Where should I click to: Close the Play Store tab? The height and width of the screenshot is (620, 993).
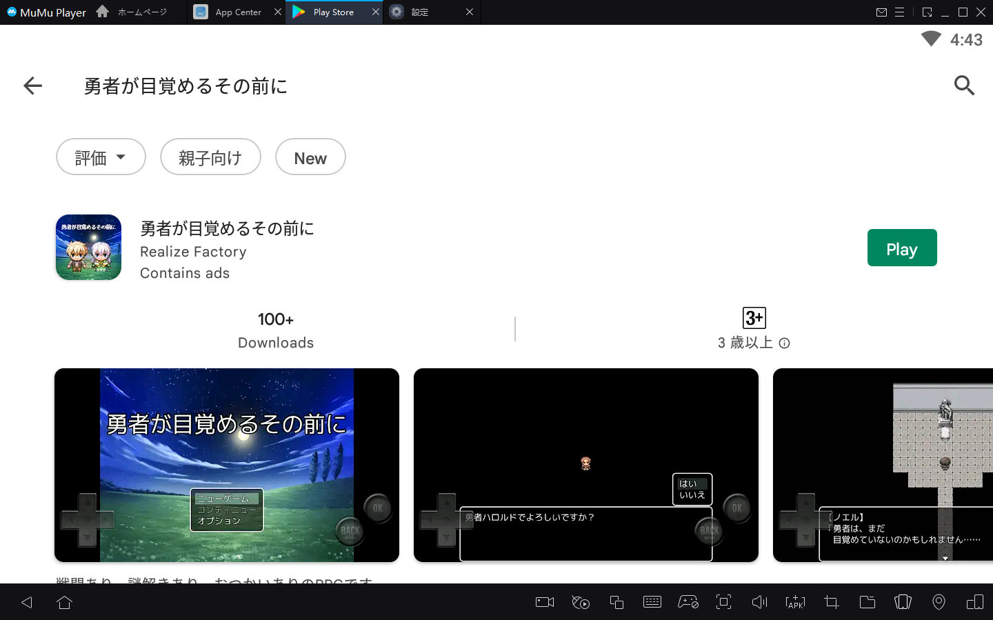(x=376, y=12)
